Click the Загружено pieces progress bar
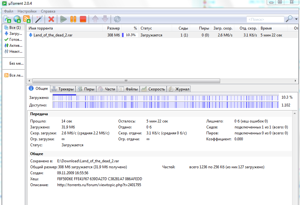The image size is (300, 205). point(166,97)
